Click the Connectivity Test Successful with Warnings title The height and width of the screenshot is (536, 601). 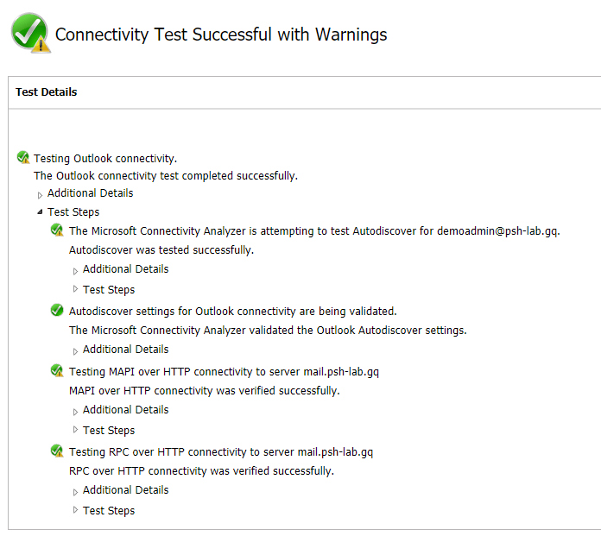(221, 35)
